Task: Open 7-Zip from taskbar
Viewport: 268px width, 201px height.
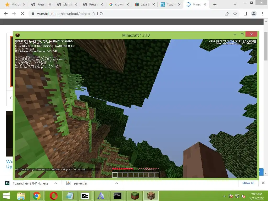Action: (85, 196)
